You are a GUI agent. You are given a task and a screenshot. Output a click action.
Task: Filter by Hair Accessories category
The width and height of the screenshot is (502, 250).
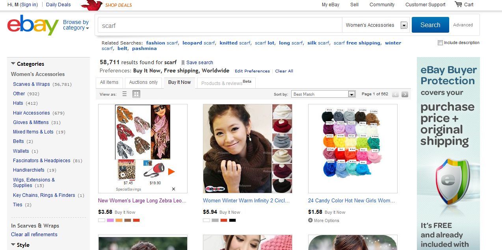coord(32,113)
